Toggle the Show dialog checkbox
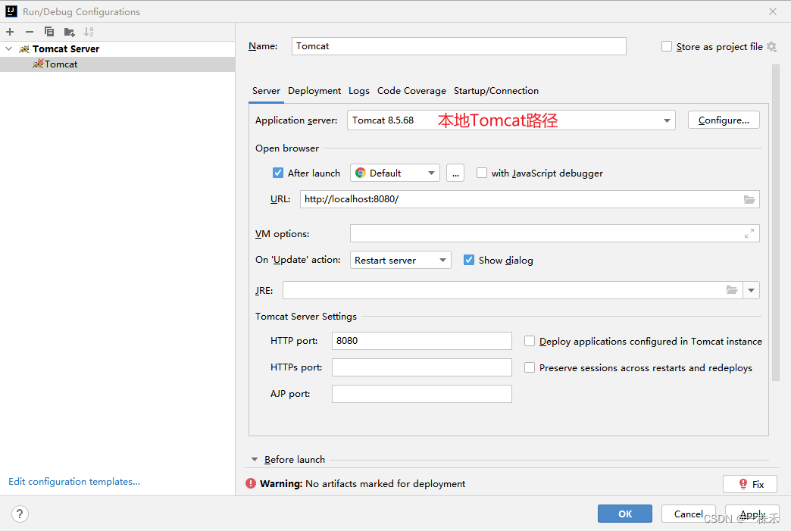The height and width of the screenshot is (531, 791). point(469,261)
